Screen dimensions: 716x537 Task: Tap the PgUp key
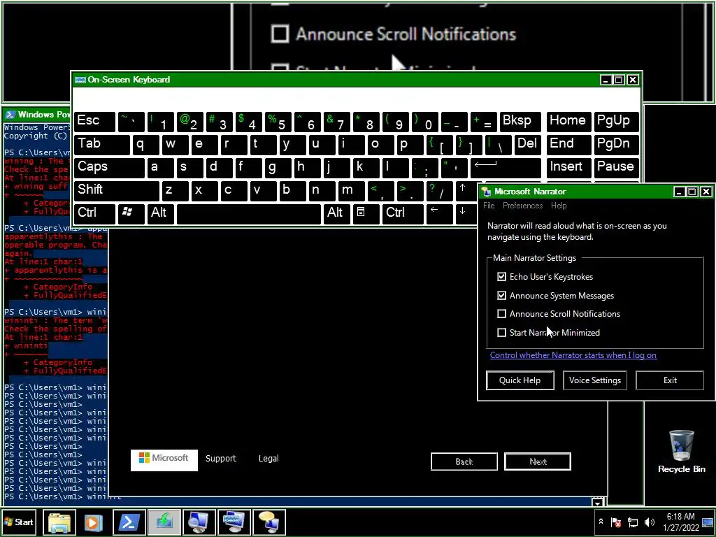(x=616, y=121)
